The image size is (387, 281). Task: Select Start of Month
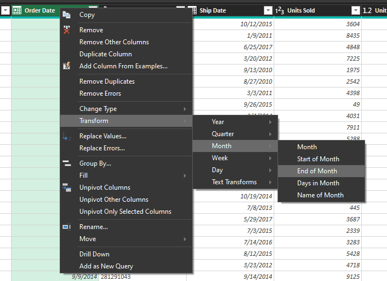pyautogui.click(x=321, y=159)
